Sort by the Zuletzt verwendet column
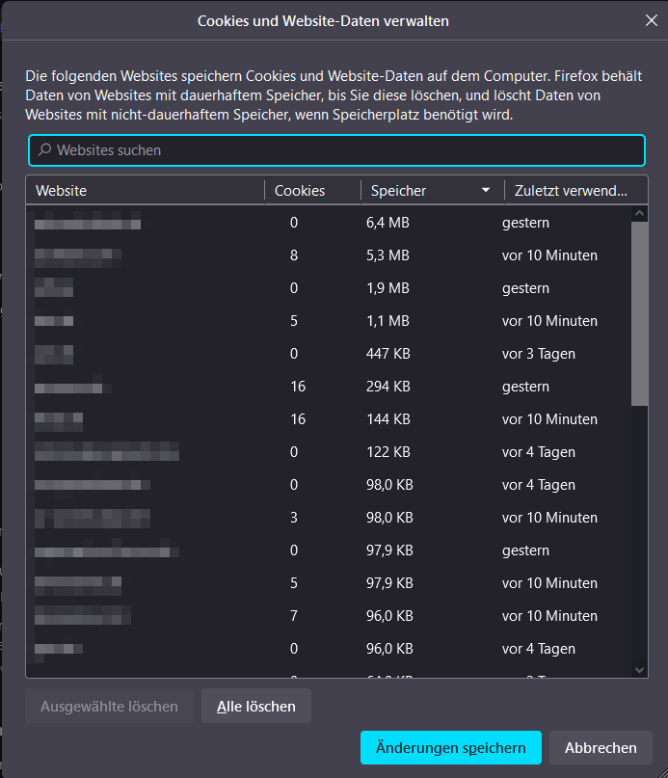The width and height of the screenshot is (668, 778). pos(571,191)
